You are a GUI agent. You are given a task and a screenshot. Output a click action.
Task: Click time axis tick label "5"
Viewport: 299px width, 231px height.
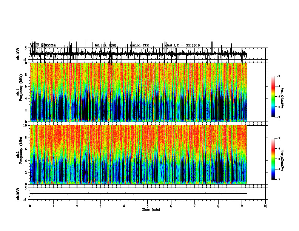pyautogui.click(x=148, y=206)
